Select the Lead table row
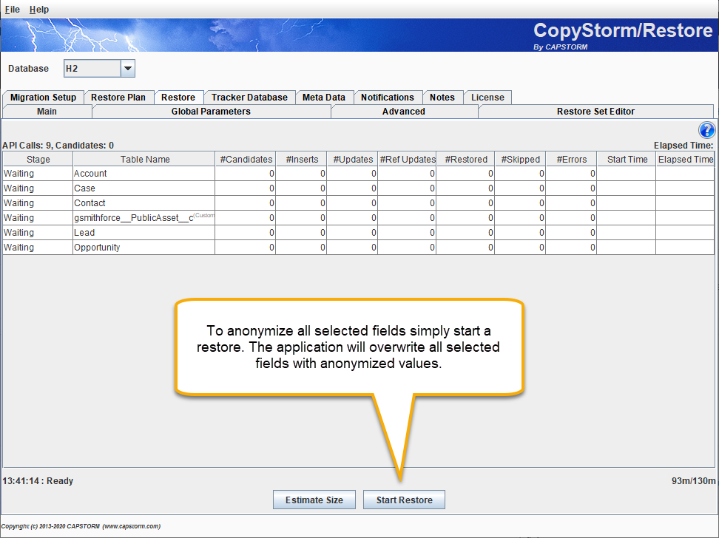Viewport: 719px width, 538px height. (359, 232)
